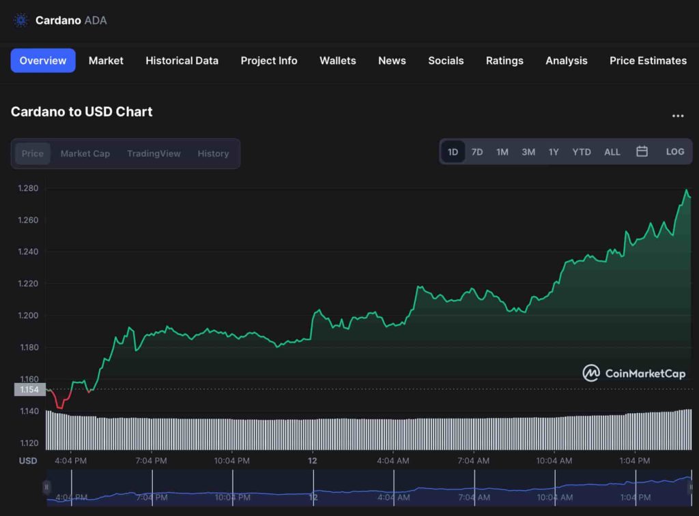This screenshot has height=516, width=699.
Task: Switch chart range to 7D
Action: click(x=477, y=152)
